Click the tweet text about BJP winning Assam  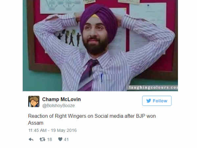click(92, 119)
